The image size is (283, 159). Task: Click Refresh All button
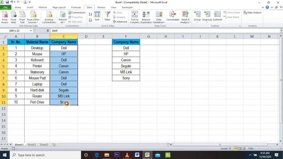tap(63, 17)
